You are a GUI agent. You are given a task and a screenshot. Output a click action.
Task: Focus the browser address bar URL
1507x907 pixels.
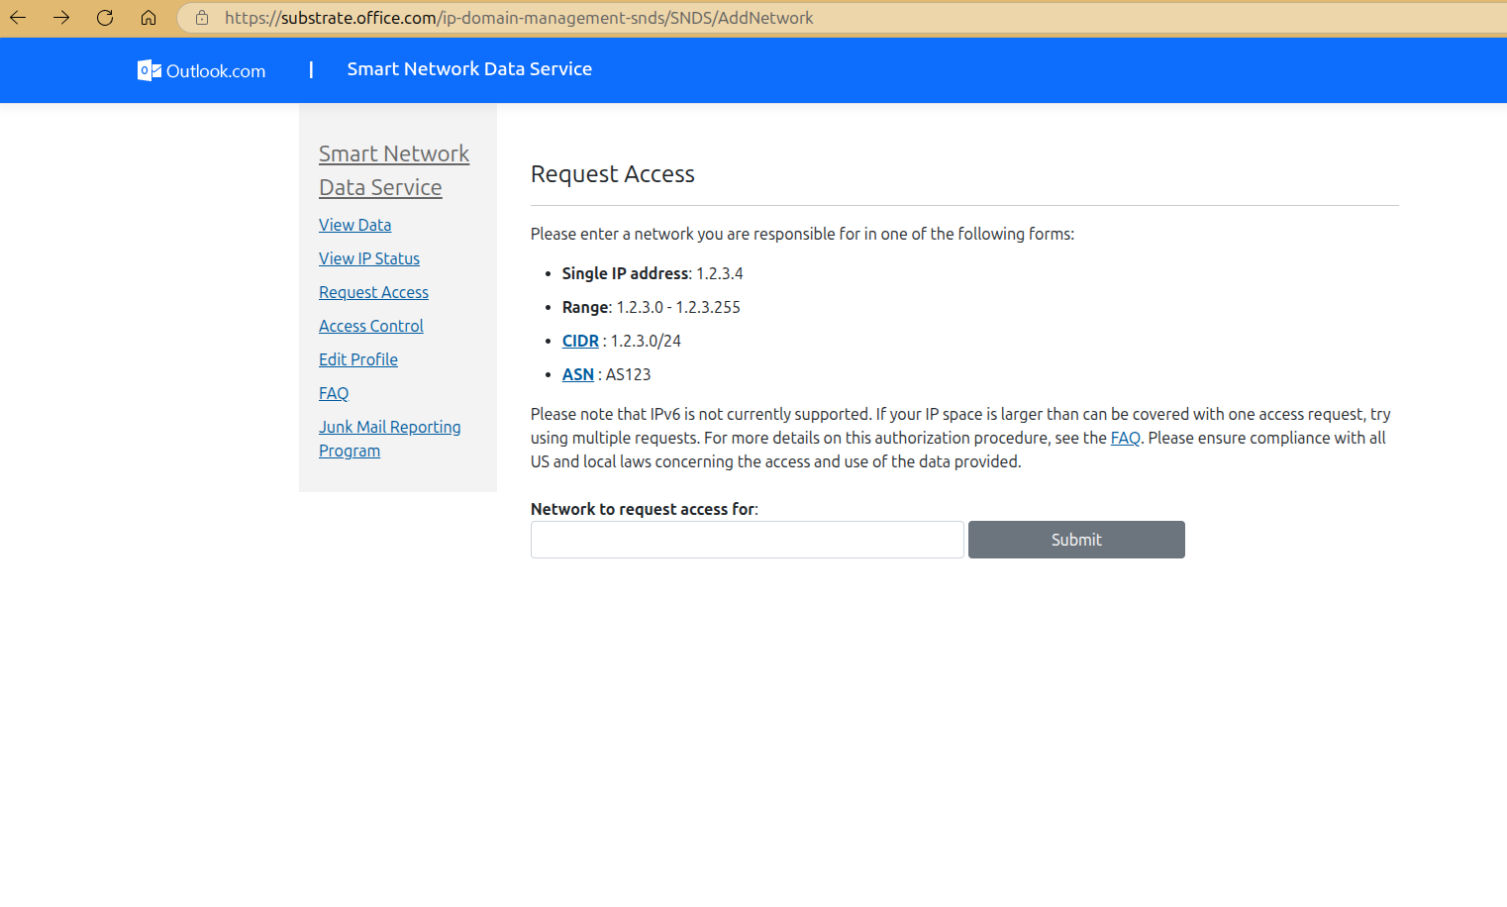point(519,18)
